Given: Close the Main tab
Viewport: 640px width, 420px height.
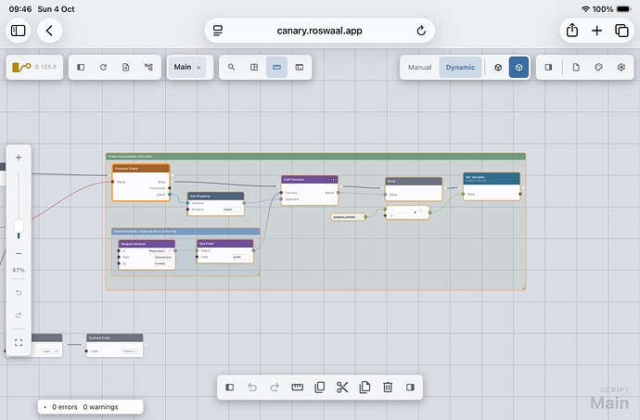Looking at the screenshot, I should 198,68.
